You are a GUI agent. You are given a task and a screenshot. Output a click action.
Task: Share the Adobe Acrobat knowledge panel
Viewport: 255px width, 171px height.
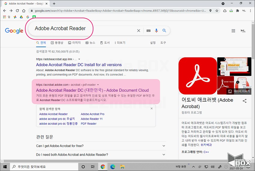tap(244, 101)
